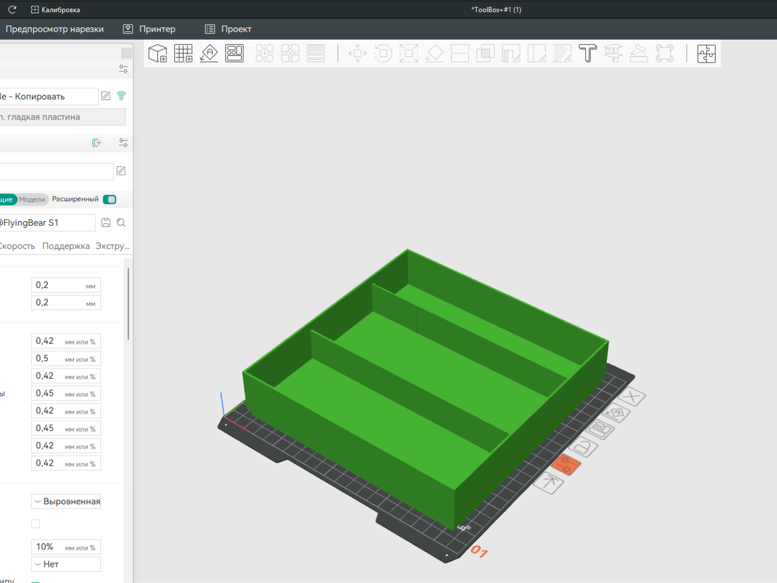
Task: Click the settings panel vertical scrollbar
Action: pos(128,304)
